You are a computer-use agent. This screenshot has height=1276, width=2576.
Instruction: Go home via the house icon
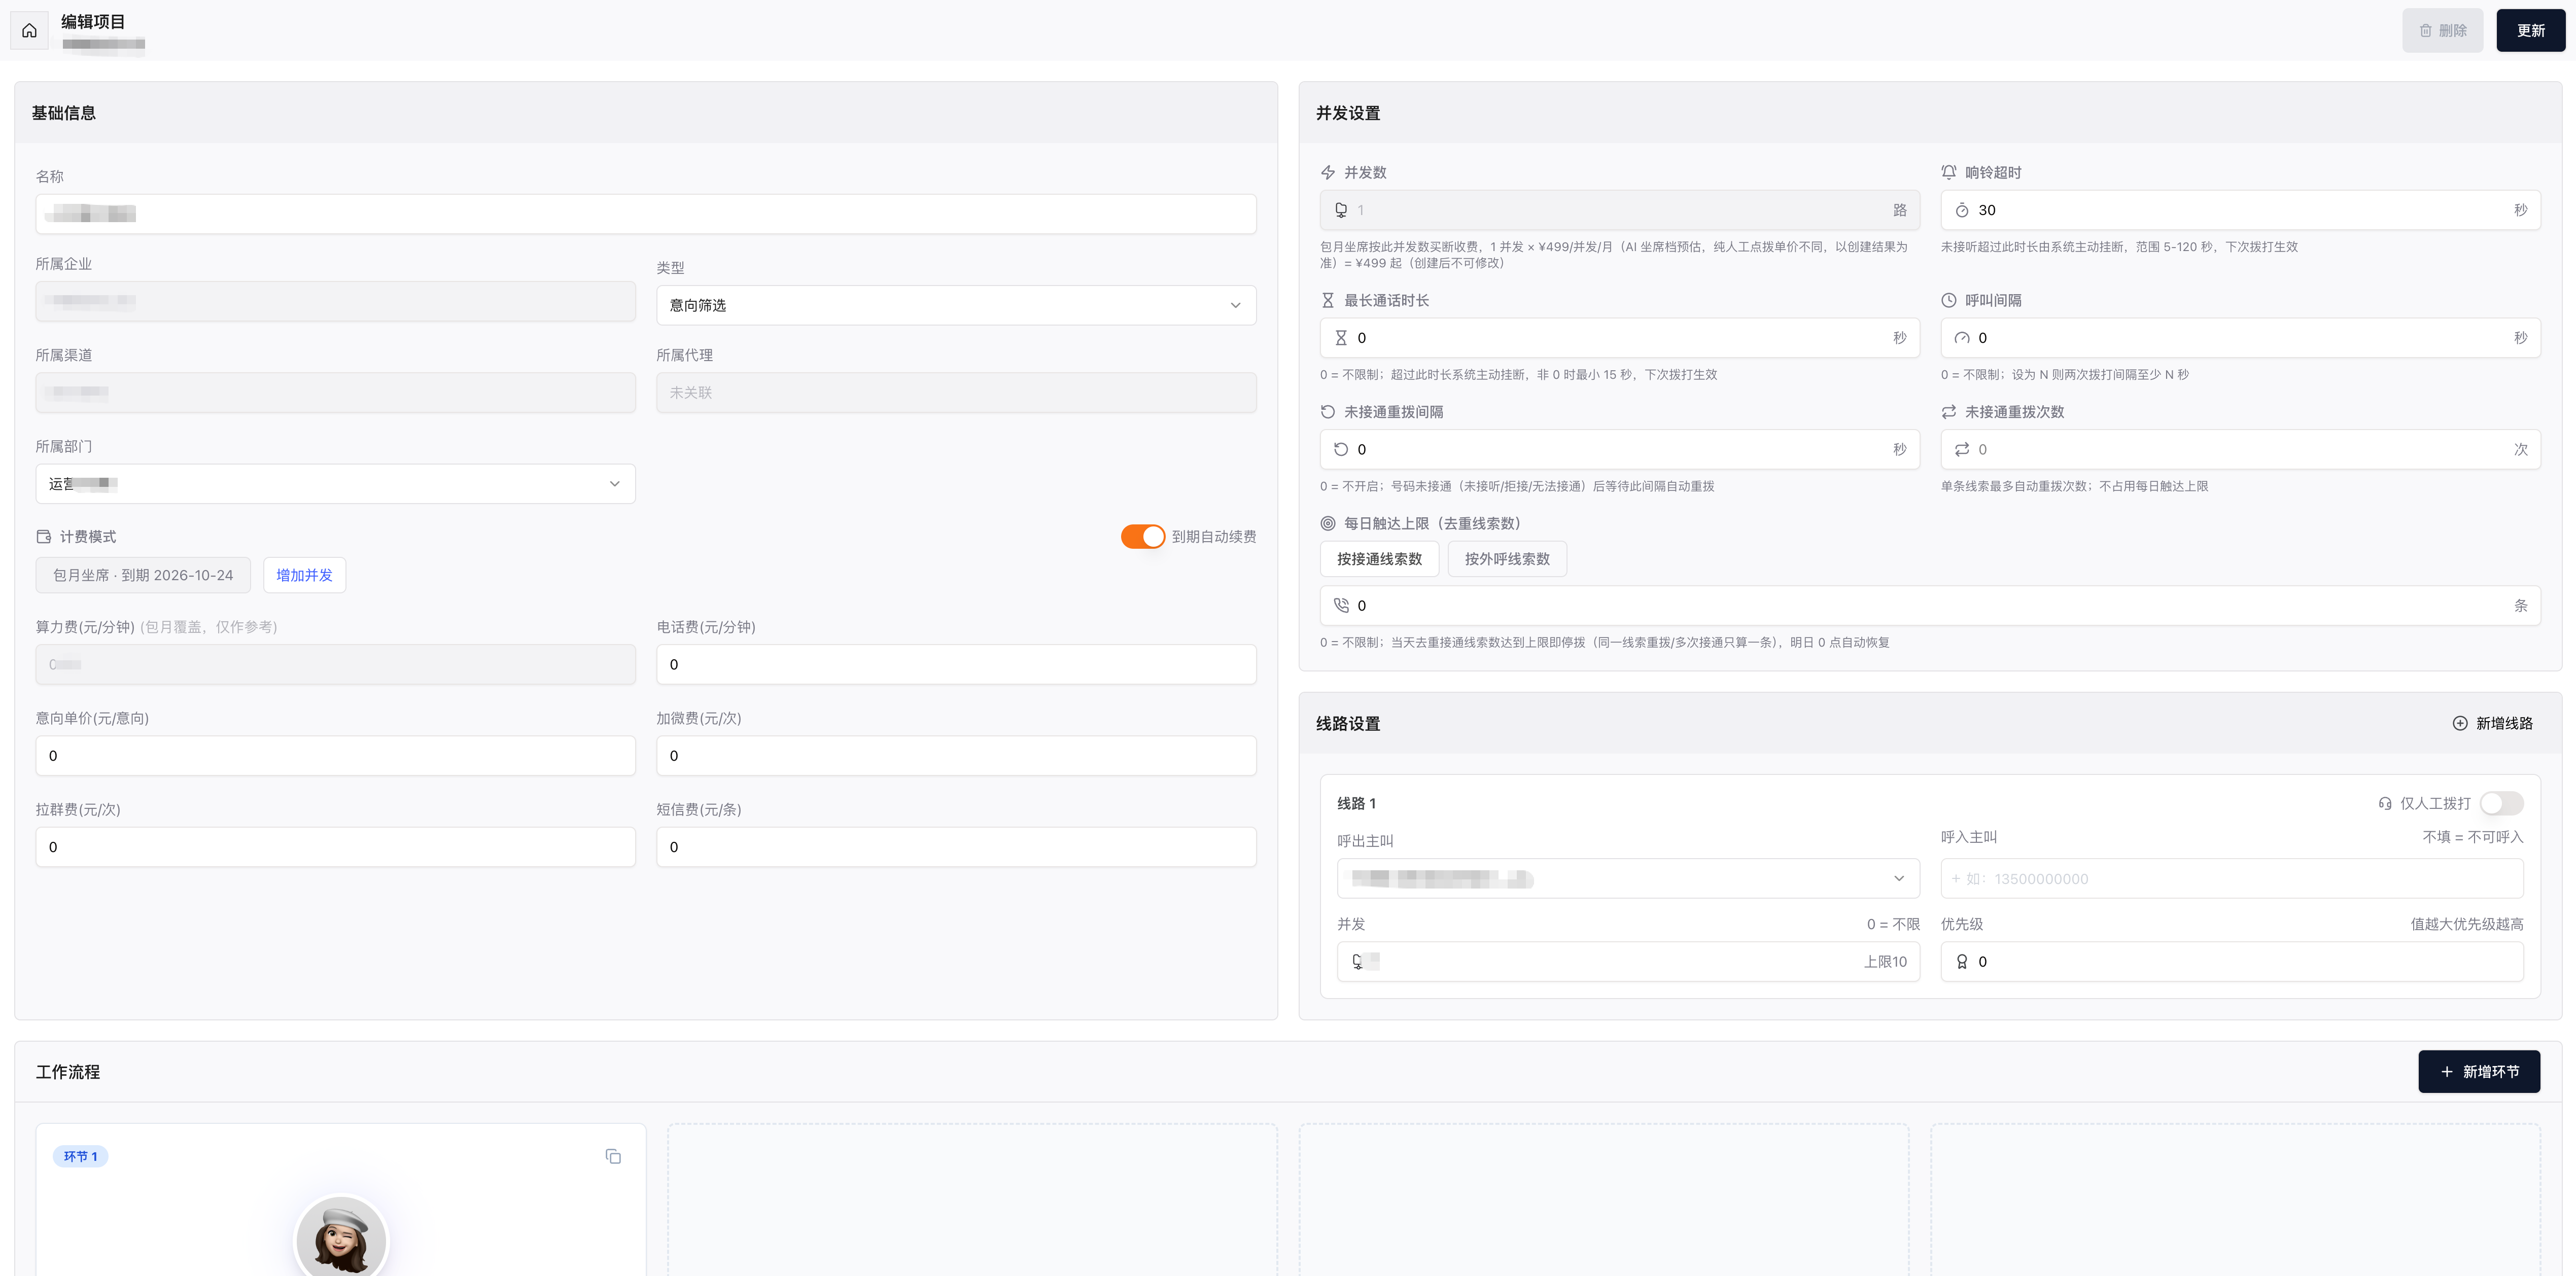pos(29,31)
